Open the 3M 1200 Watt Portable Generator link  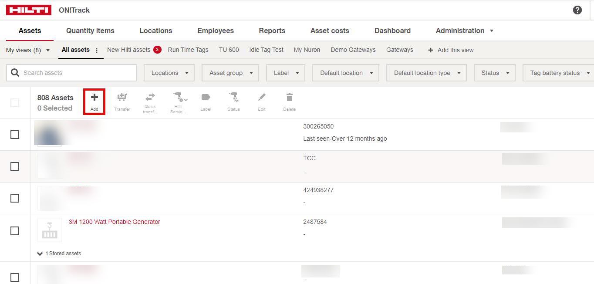tap(115, 222)
